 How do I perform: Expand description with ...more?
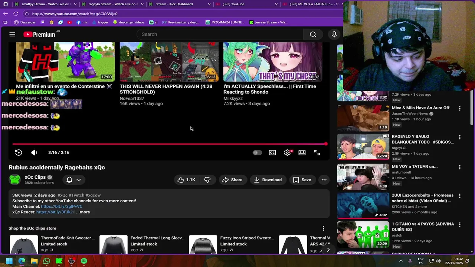tap(83, 212)
